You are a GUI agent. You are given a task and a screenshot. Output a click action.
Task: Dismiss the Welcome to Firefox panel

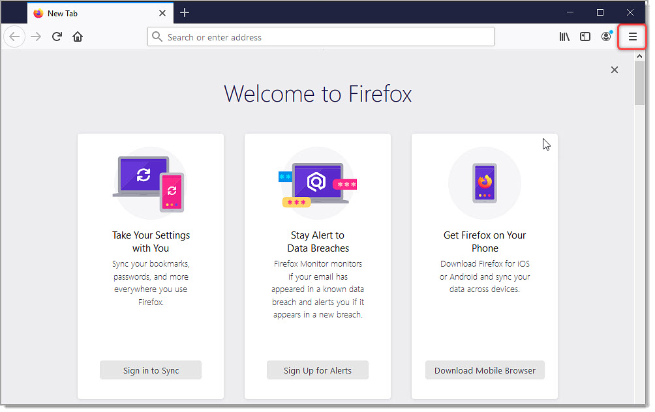tap(614, 70)
